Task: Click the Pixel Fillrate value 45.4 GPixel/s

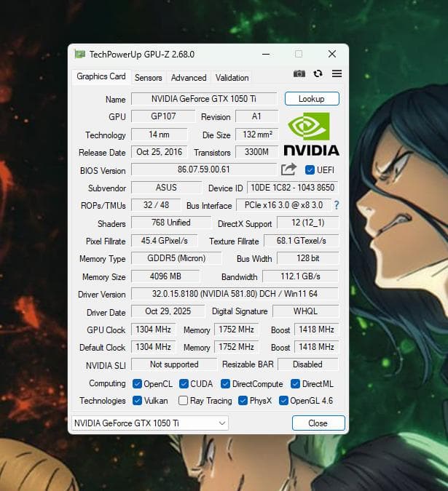Action: 165,241
